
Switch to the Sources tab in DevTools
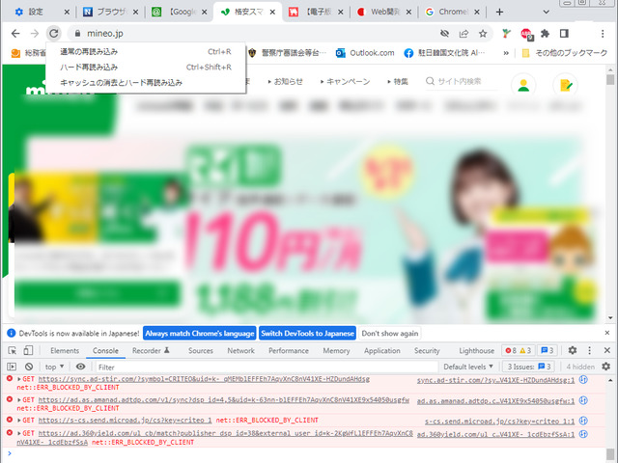pyautogui.click(x=201, y=350)
